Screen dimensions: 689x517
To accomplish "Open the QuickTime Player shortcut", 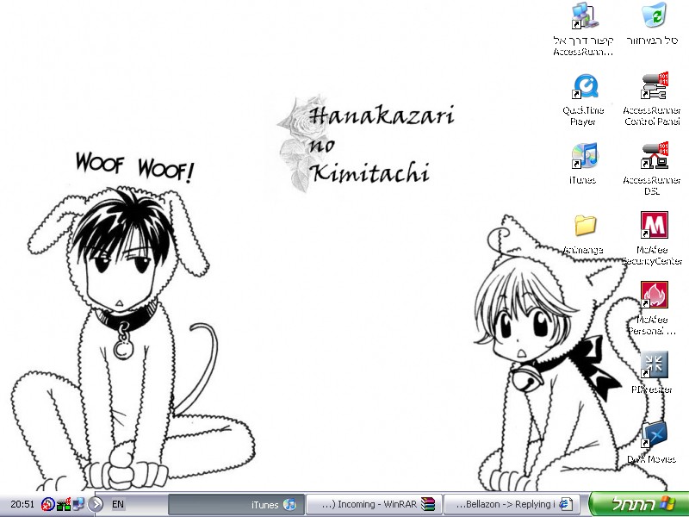I will click(584, 87).
